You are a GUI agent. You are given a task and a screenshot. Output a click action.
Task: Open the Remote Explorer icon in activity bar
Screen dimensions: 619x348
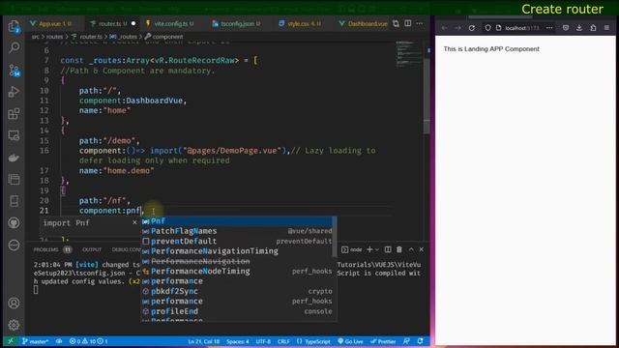(x=14, y=135)
